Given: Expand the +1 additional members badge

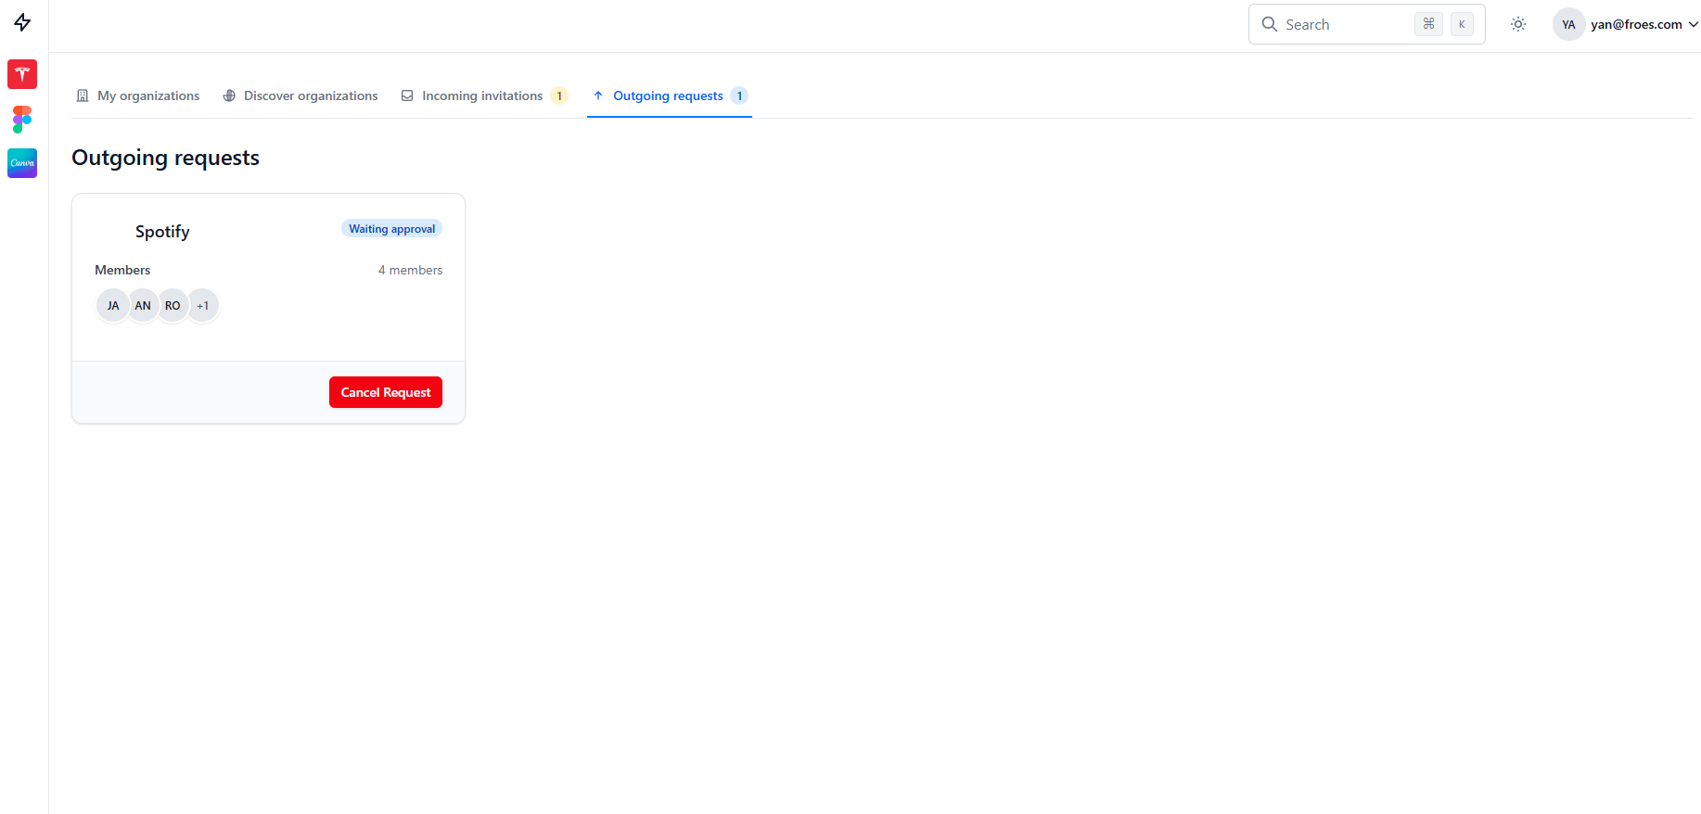Looking at the screenshot, I should [x=203, y=305].
